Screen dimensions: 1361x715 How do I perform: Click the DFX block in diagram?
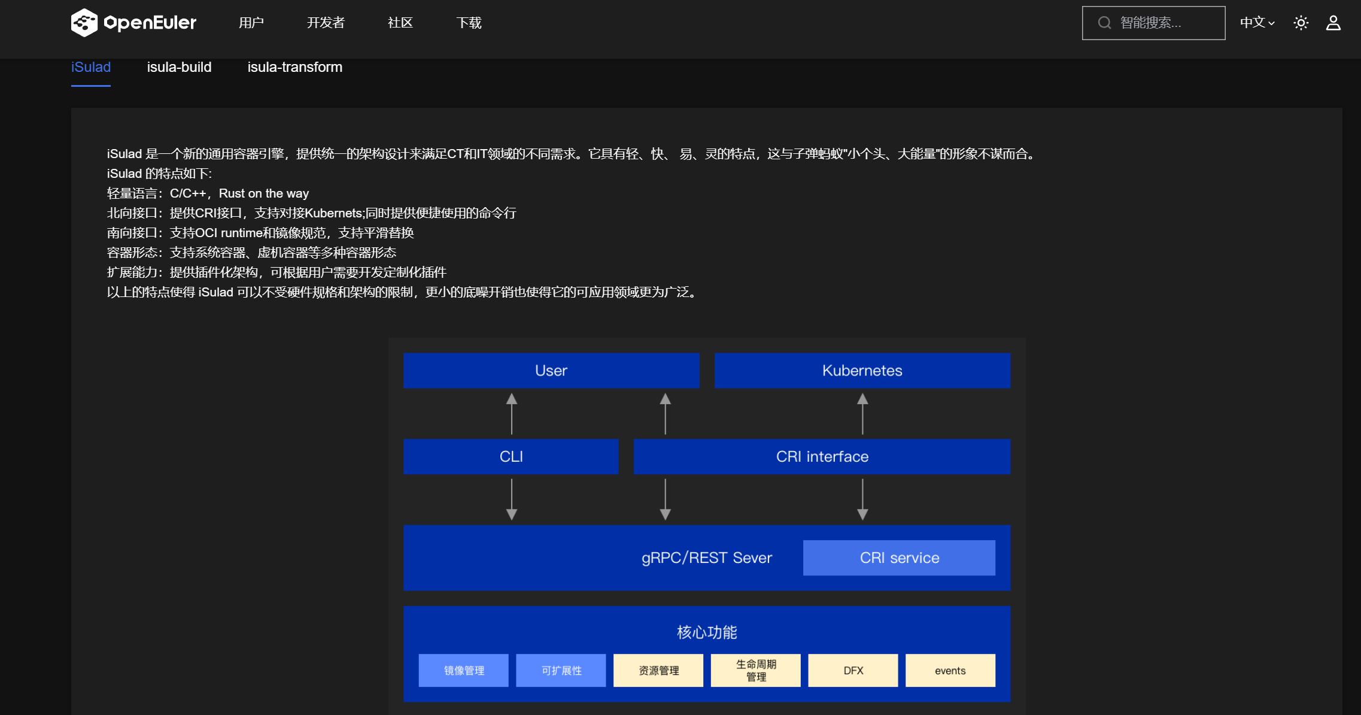click(x=853, y=670)
